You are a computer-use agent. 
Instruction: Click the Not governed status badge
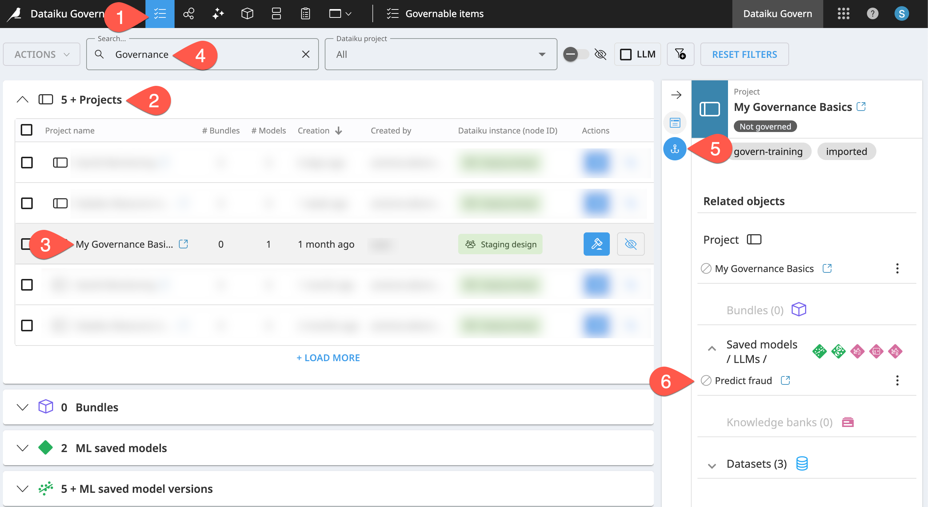pos(765,126)
